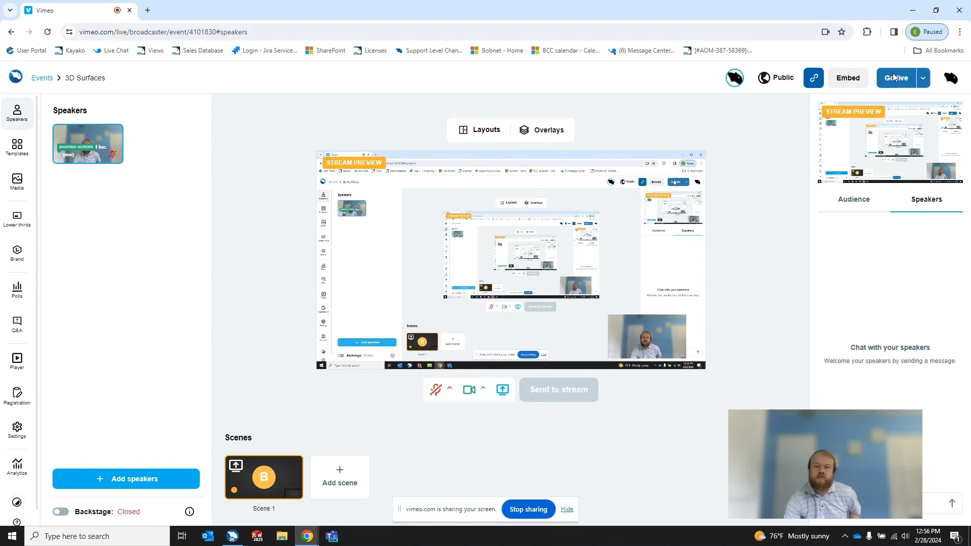Expand the microphone options caret
971x546 pixels.
click(x=450, y=388)
